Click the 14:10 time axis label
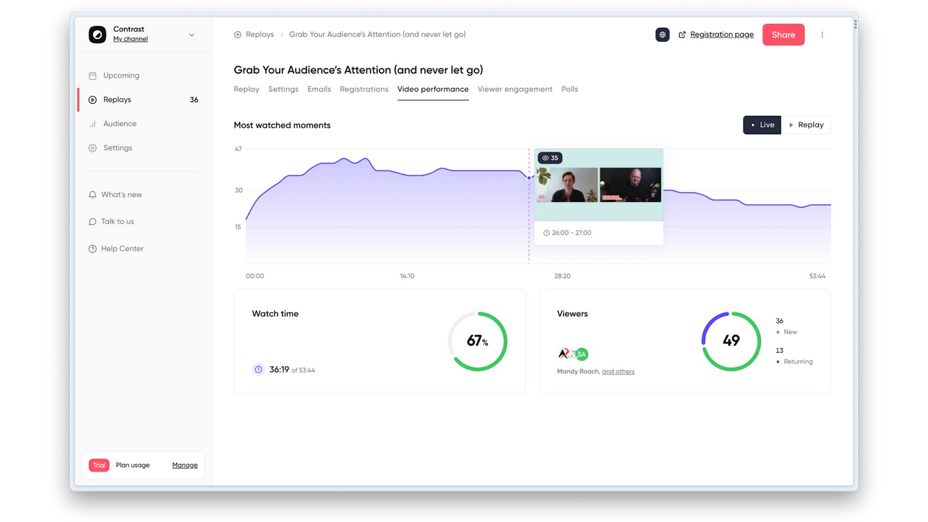The height and width of the screenshot is (522, 928). pyautogui.click(x=407, y=276)
